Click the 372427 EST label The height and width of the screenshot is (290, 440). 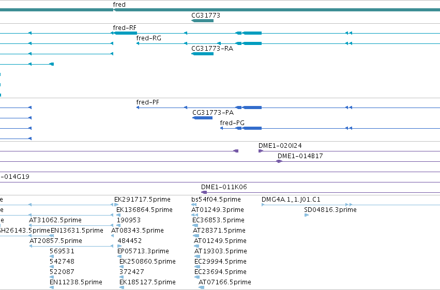[132, 272]
